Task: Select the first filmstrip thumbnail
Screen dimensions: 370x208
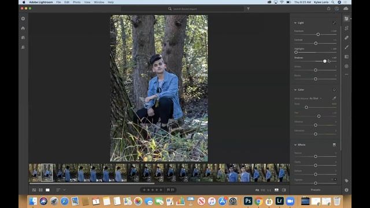Action: (35, 173)
